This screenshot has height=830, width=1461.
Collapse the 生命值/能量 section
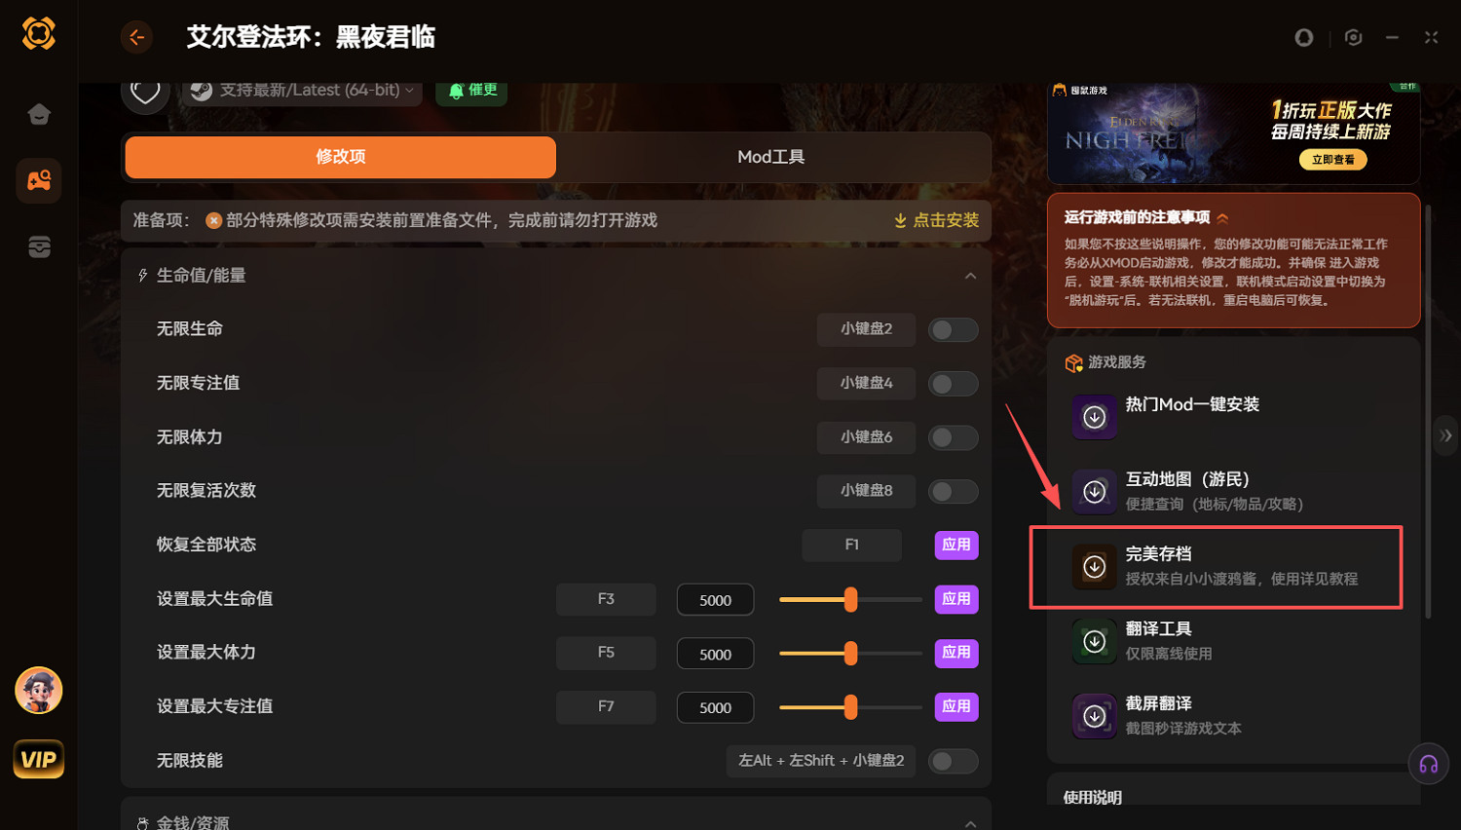[970, 276]
